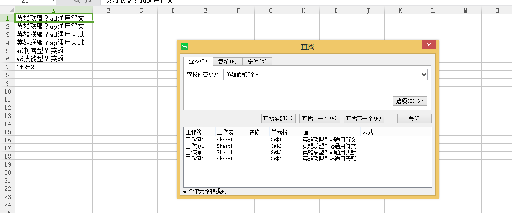The width and height of the screenshot is (512, 213).
Task: Click sheet cell A2 英雄联盟？ap通用符文
Action: [x=54, y=26]
